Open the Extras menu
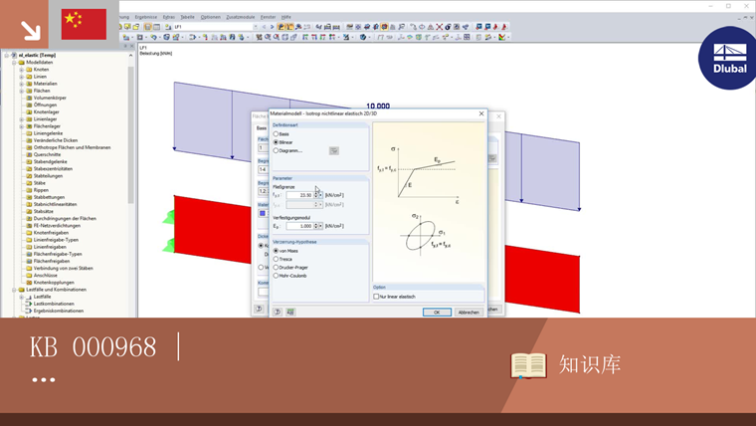The height and width of the screenshot is (426, 756). (169, 17)
